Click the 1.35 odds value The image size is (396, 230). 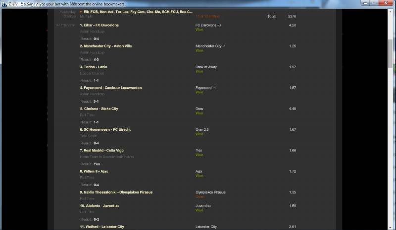293,192
